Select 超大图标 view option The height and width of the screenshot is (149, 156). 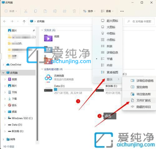[x=107, y=21]
